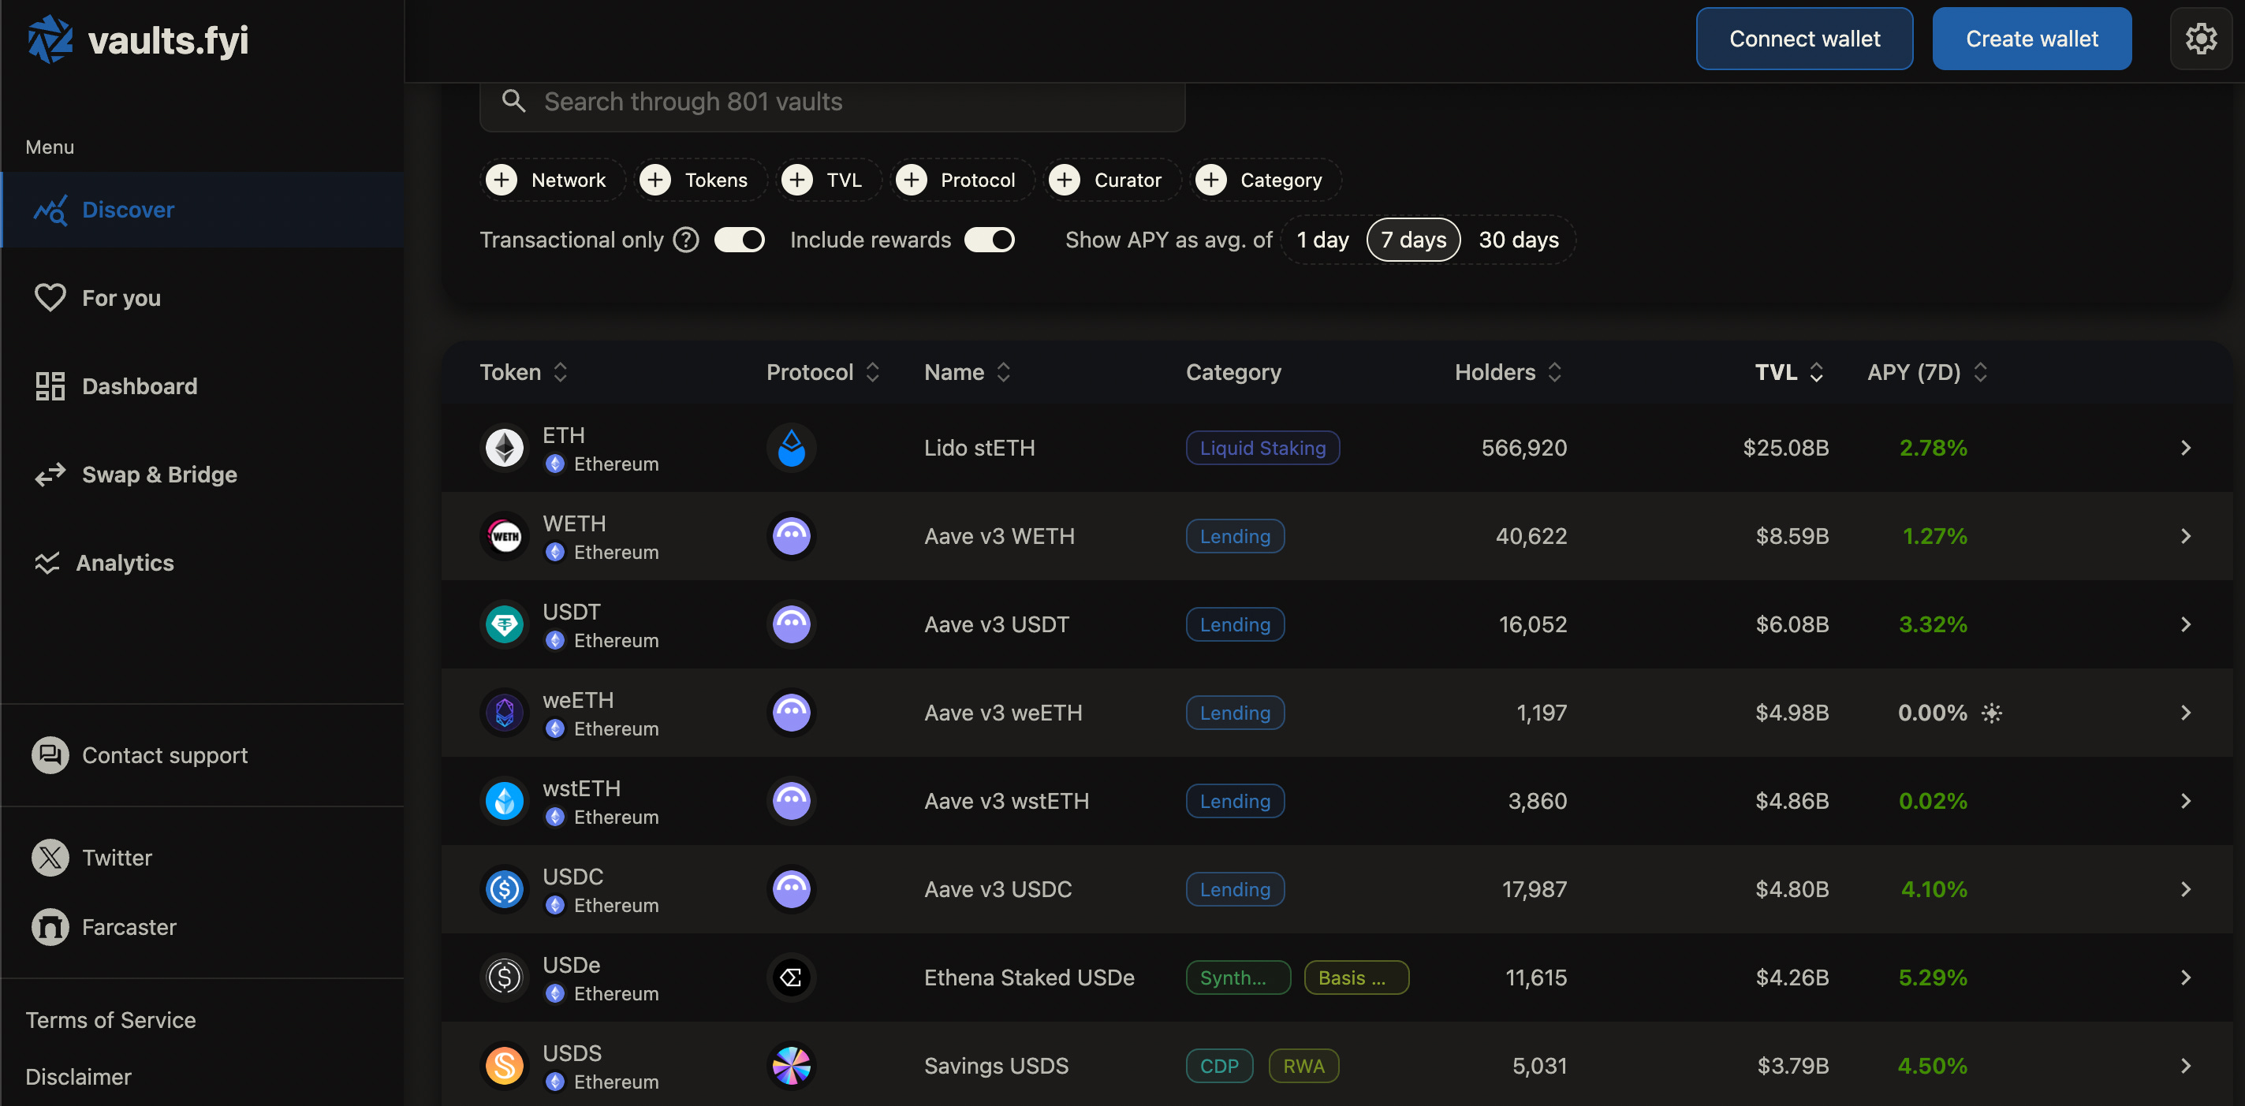The height and width of the screenshot is (1106, 2245).
Task: Toggle the Transactional only switch
Action: (739, 240)
